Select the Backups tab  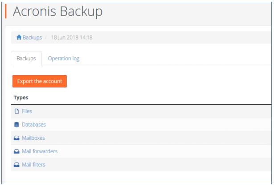(x=26, y=59)
